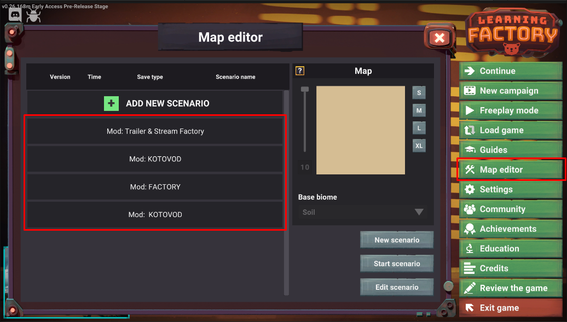Select Mod: FACTORY scenario row

(x=155, y=187)
